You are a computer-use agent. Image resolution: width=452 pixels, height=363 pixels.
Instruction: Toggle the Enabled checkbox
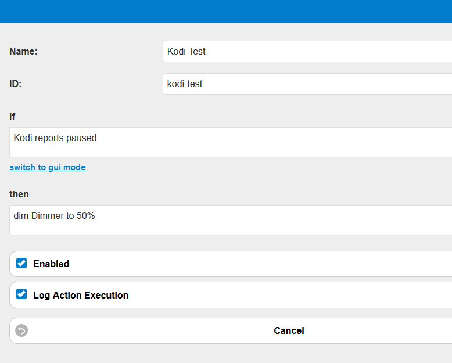[21, 263]
